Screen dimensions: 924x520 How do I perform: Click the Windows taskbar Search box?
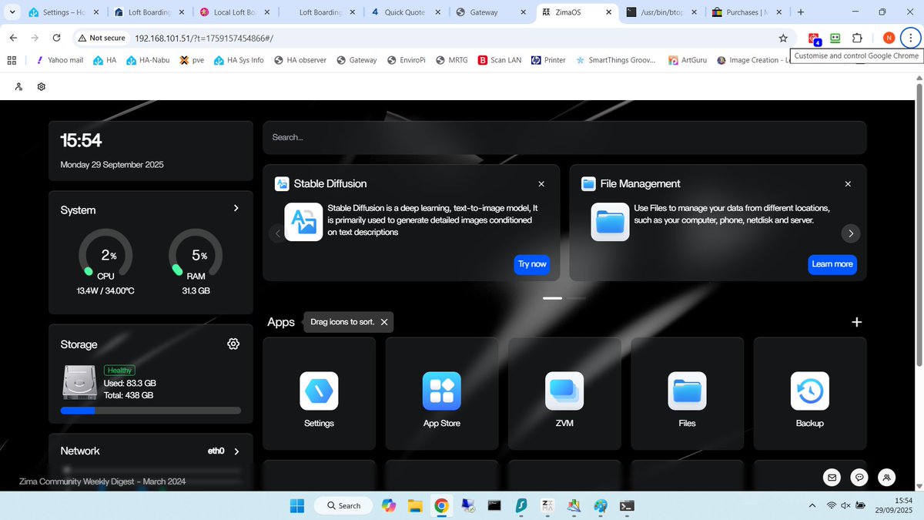click(x=343, y=505)
